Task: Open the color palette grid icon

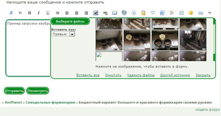Action: click(x=172, y=13)
